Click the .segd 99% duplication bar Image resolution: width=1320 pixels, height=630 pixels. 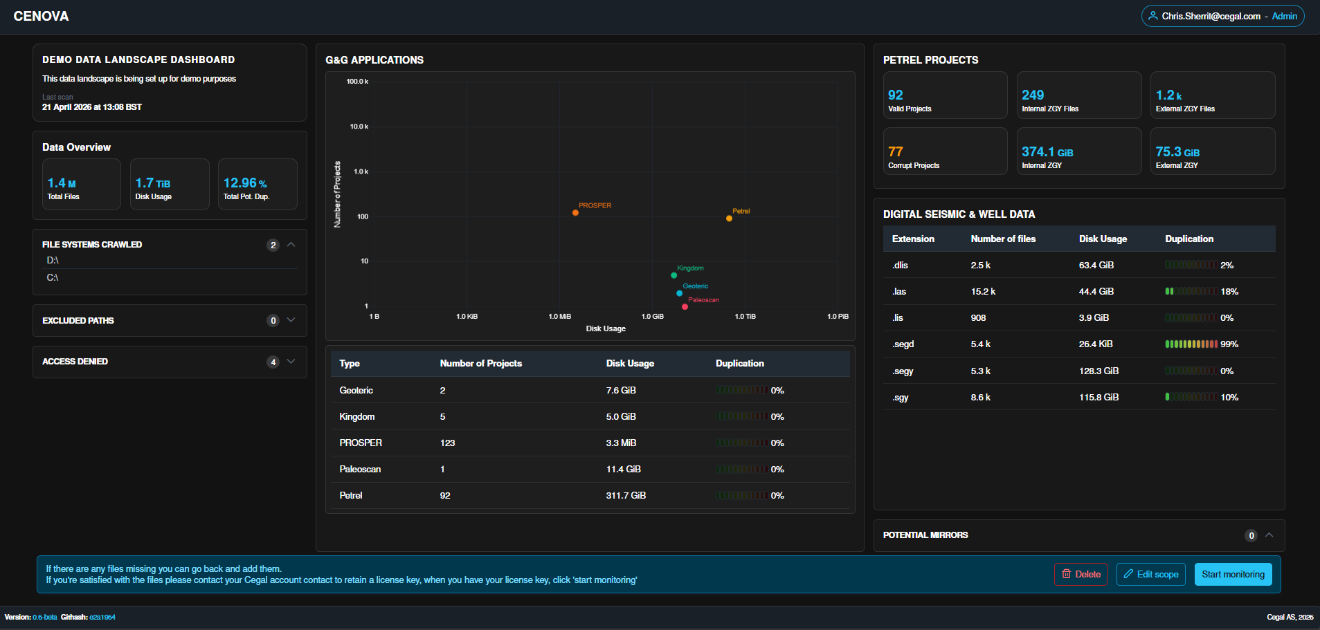[x=1191, y=344]
